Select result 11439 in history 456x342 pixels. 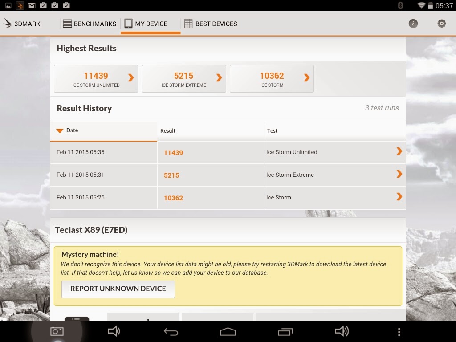tap(173, 153)
